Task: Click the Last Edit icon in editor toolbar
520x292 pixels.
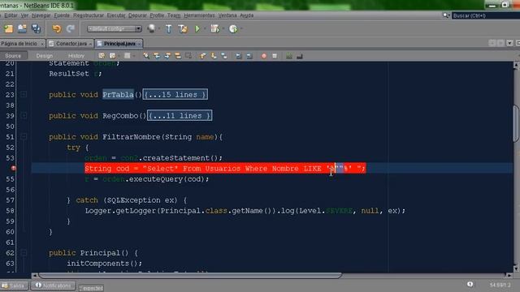Action: pyautogui.click(x=102, y=56)
